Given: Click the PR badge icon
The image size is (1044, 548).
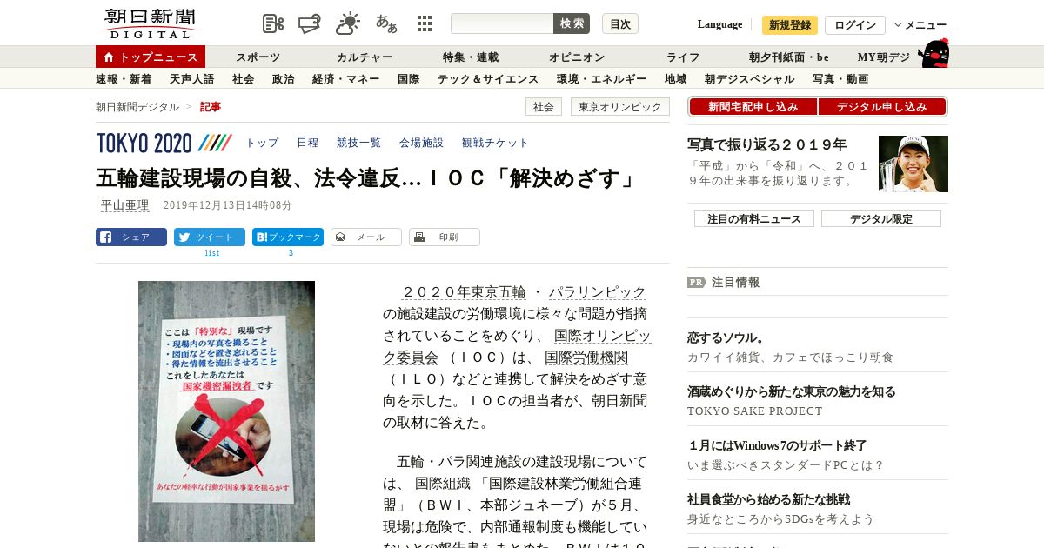Looking at the screenshot, I should tap(696, 282).
